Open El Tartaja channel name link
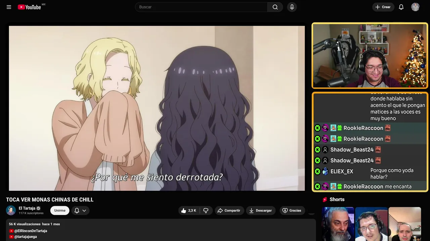 27,208
